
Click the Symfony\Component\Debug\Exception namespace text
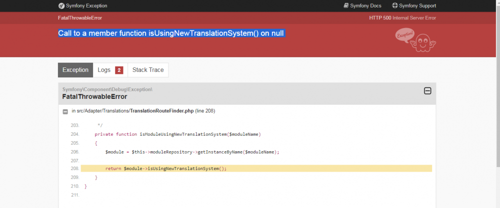click(x=107, y=89)
